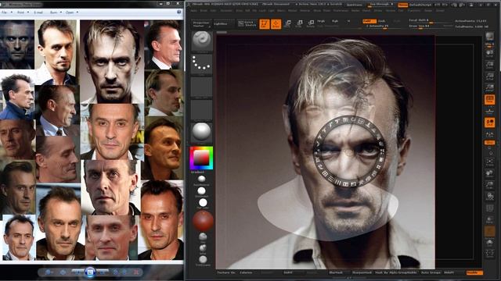Toggle the orange Menus button
This screenshot has height=281, width=501.
tap(402, 5)
